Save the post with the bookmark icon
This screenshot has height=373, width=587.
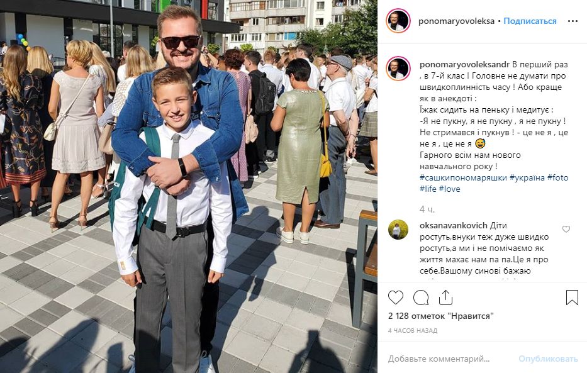click(x=572, y=298)
